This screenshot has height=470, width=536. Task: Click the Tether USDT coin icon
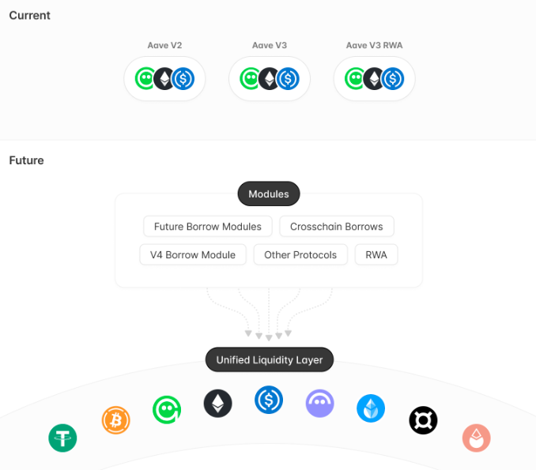pos(62,438)
